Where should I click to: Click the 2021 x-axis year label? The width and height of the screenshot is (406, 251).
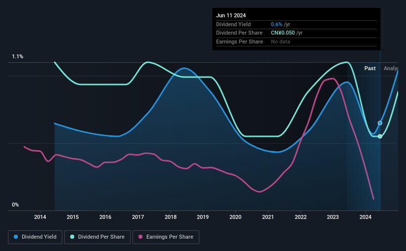[x=268, y=217]
